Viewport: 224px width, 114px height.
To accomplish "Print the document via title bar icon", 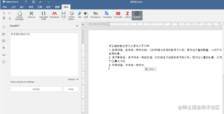I will coord(34,2).
